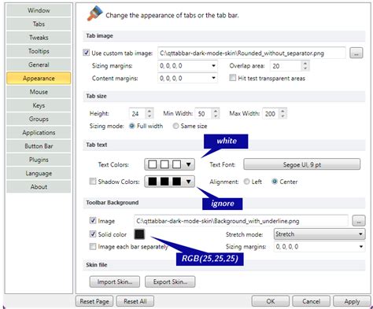This screenshot has width=373, height=309.
Task: Enable the Shadow Colors checkbox
Action: (93, 182)
